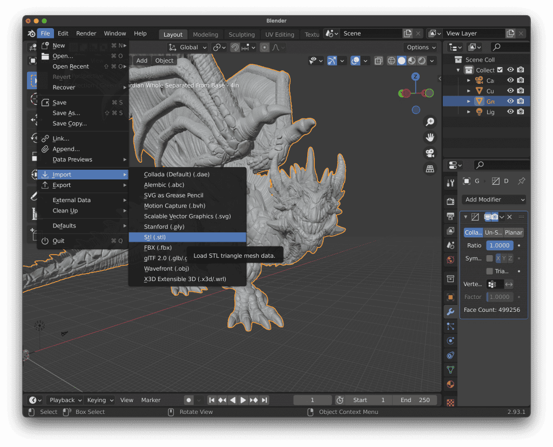Select rendered viewport shading icon
Viewport: 553px width, 447px height.
tap(422, 61)
